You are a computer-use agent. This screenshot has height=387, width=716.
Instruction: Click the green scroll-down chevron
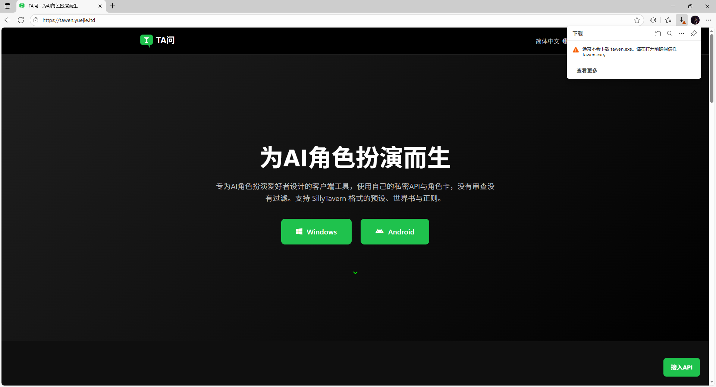pos(355,273)
